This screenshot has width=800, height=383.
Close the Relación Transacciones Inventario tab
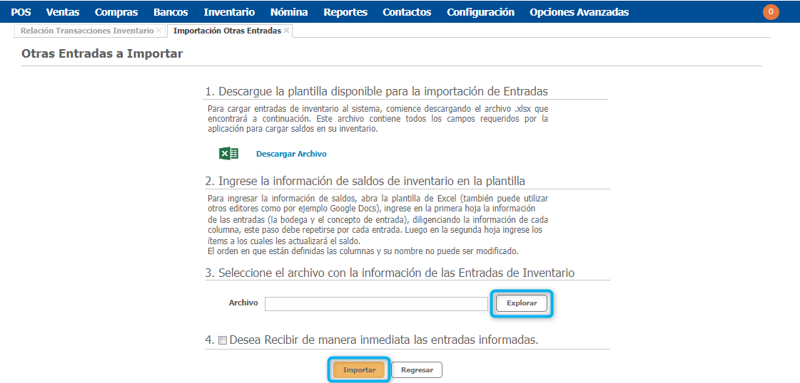[x=159, y=31]
